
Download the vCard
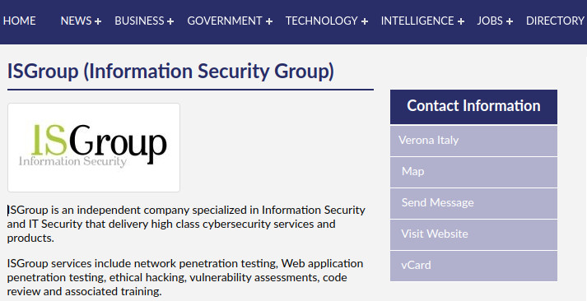tap(473, 266)
